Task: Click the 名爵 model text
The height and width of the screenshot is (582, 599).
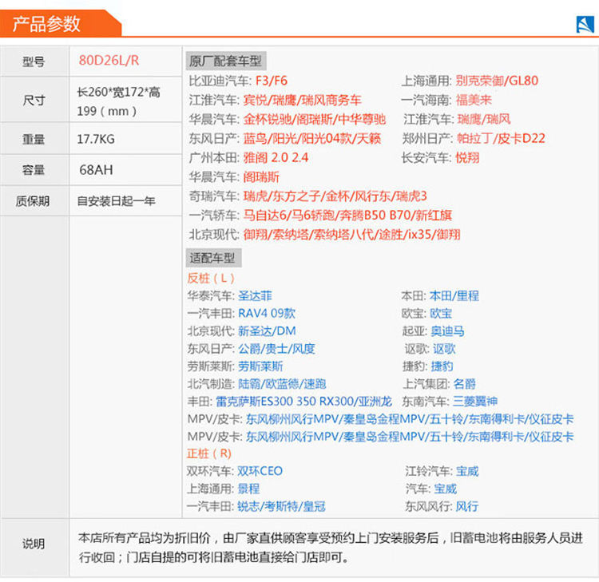Action: coord(465,384)
